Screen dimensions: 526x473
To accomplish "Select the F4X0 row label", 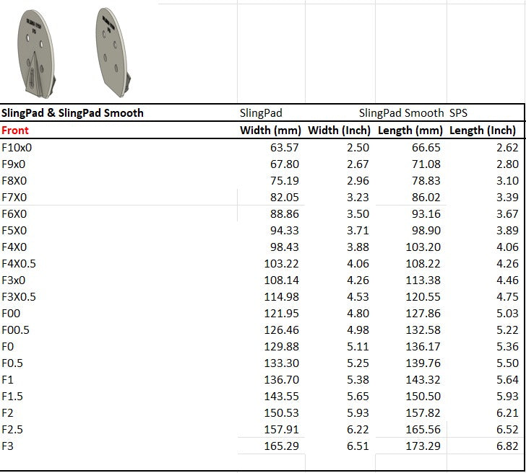I will (x=14, y=247).
